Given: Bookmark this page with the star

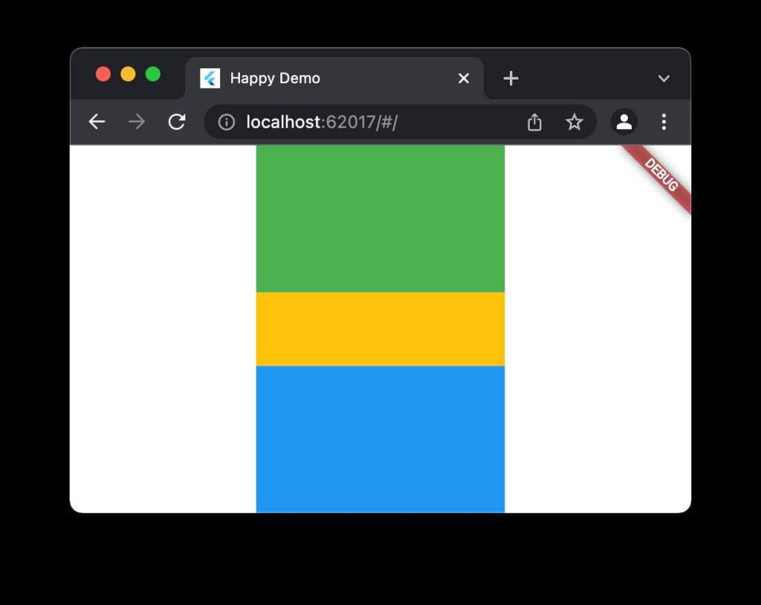Looking at the screenshot, I should [x=574, y=122].
